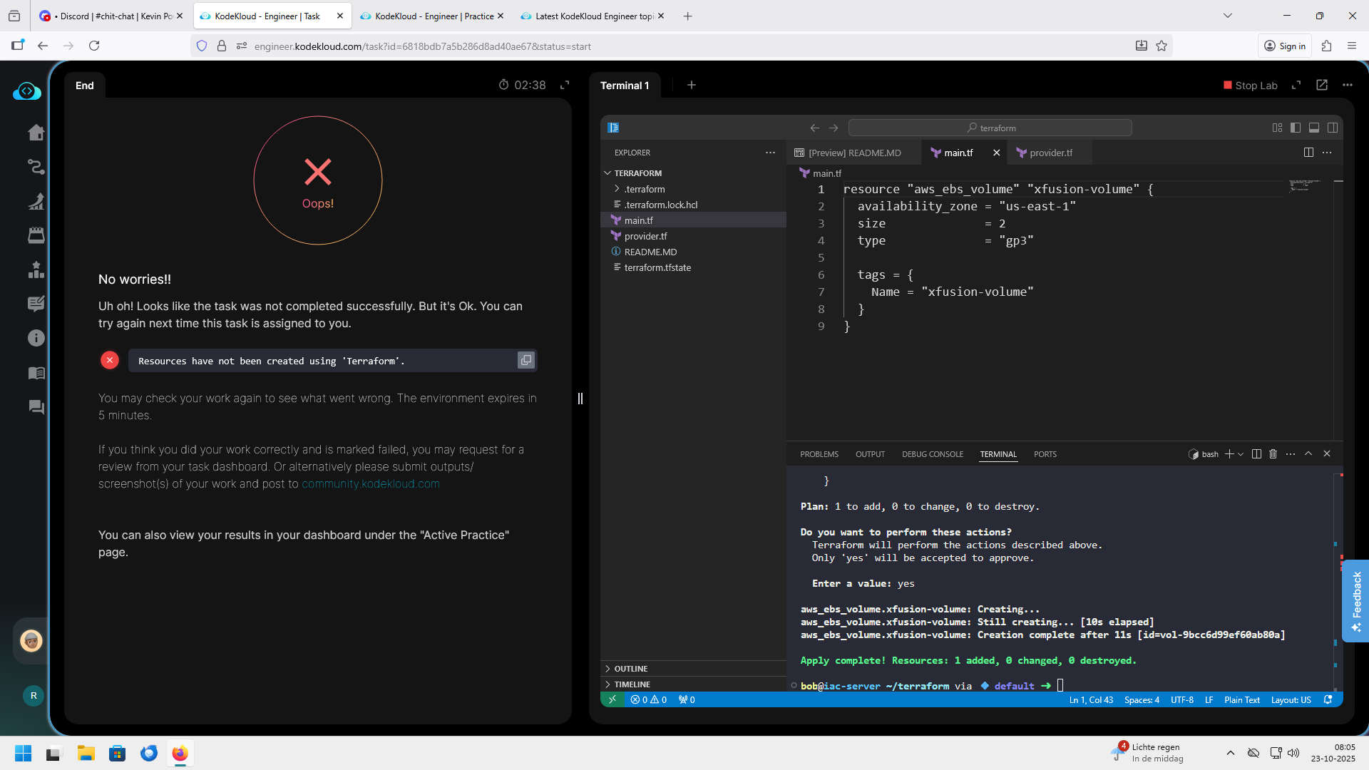The image size is (1369, 770).
Task: Open the PROBLEMS panel tab
Action: click(819, 454)
